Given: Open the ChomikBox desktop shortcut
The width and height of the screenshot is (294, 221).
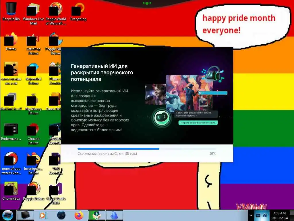Looking at the screenshot, I should 11,191.
